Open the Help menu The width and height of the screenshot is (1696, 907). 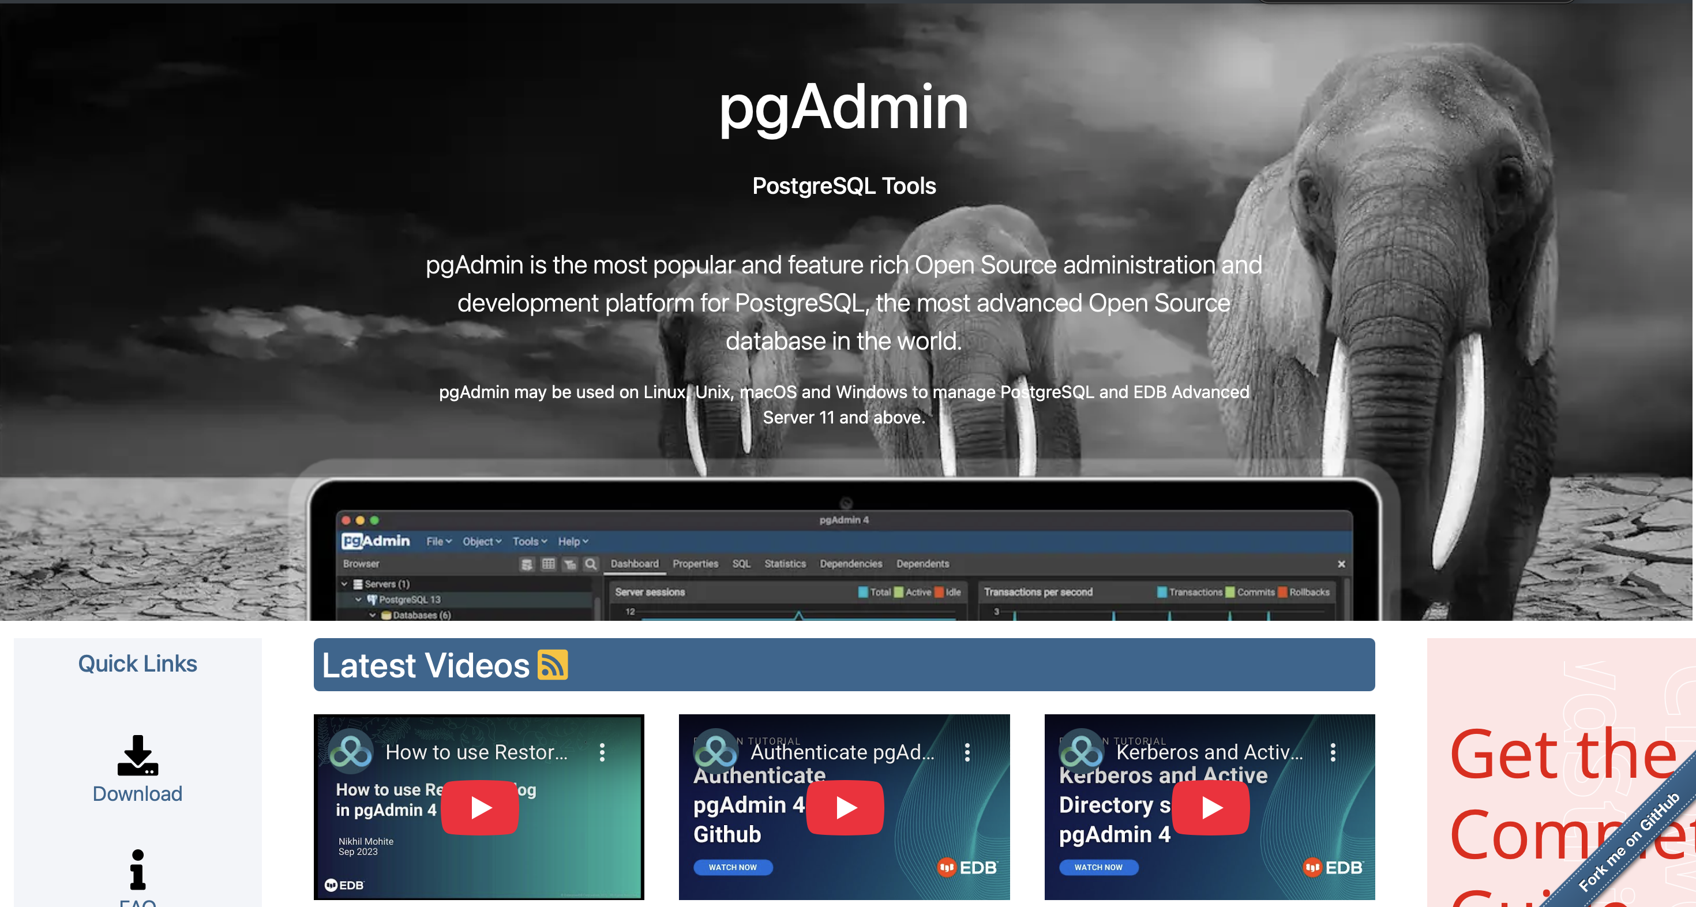572,541
